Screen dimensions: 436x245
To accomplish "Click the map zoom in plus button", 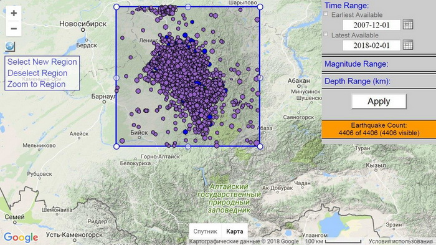I will point(14,13).
